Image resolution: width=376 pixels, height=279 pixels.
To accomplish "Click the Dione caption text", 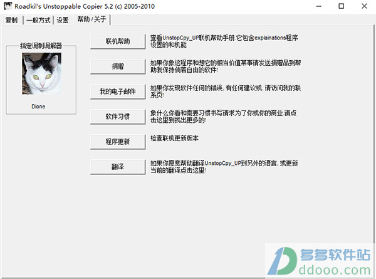I will (38, 107).
